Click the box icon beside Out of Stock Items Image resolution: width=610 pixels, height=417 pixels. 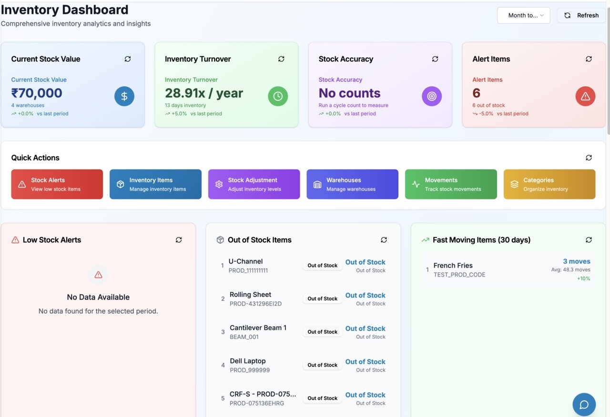pyautogui.click(x=220, y=240)
